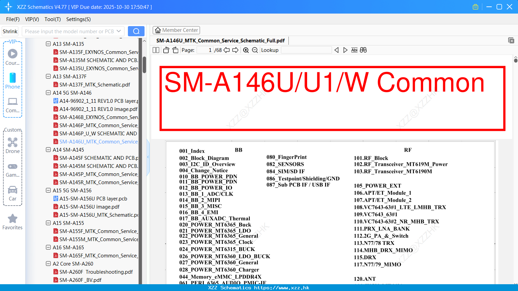
Task: Open SM-A145F SCHEMATIC AND PCB file
Action: (x=96, y=158)
